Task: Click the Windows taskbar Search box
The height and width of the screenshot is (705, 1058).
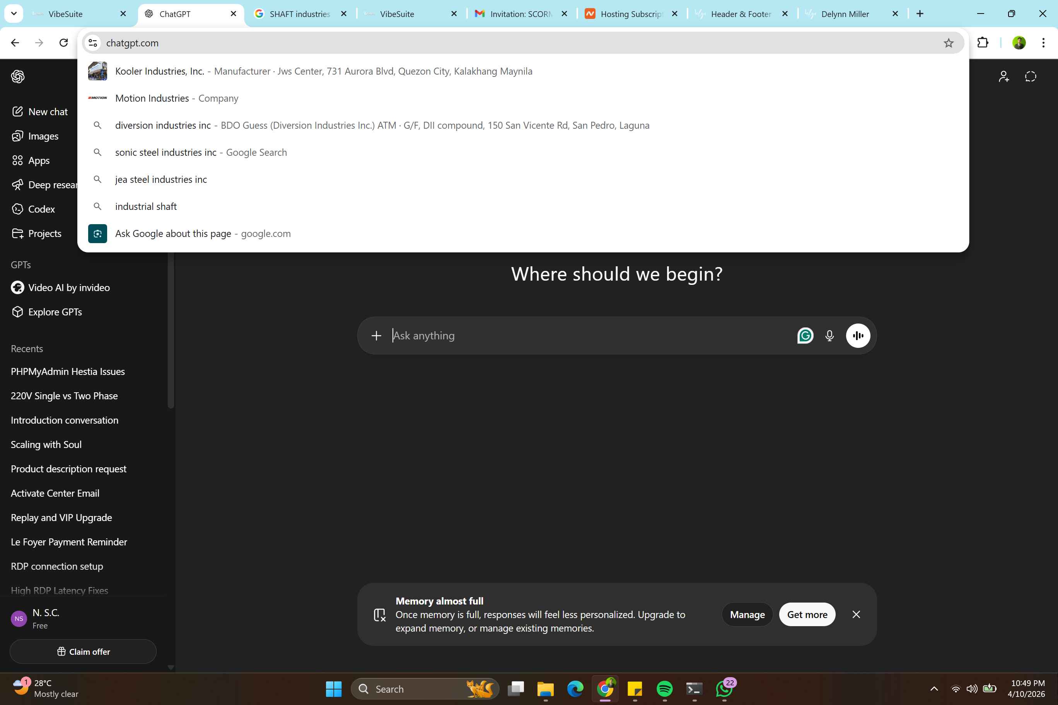Action: pos(425,689)
